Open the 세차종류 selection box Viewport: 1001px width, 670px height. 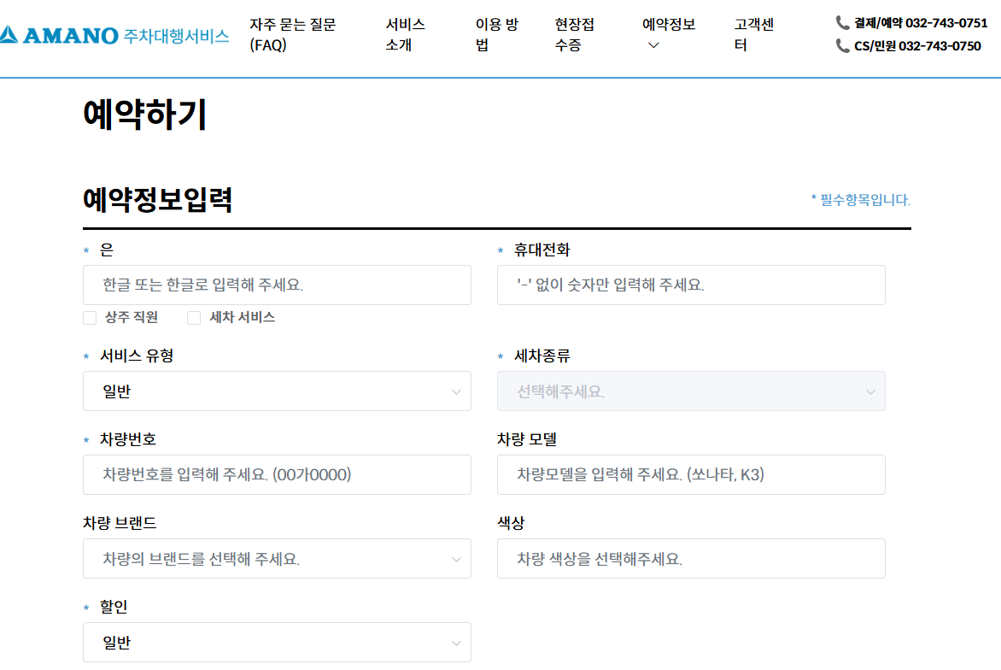pos(691,391)
